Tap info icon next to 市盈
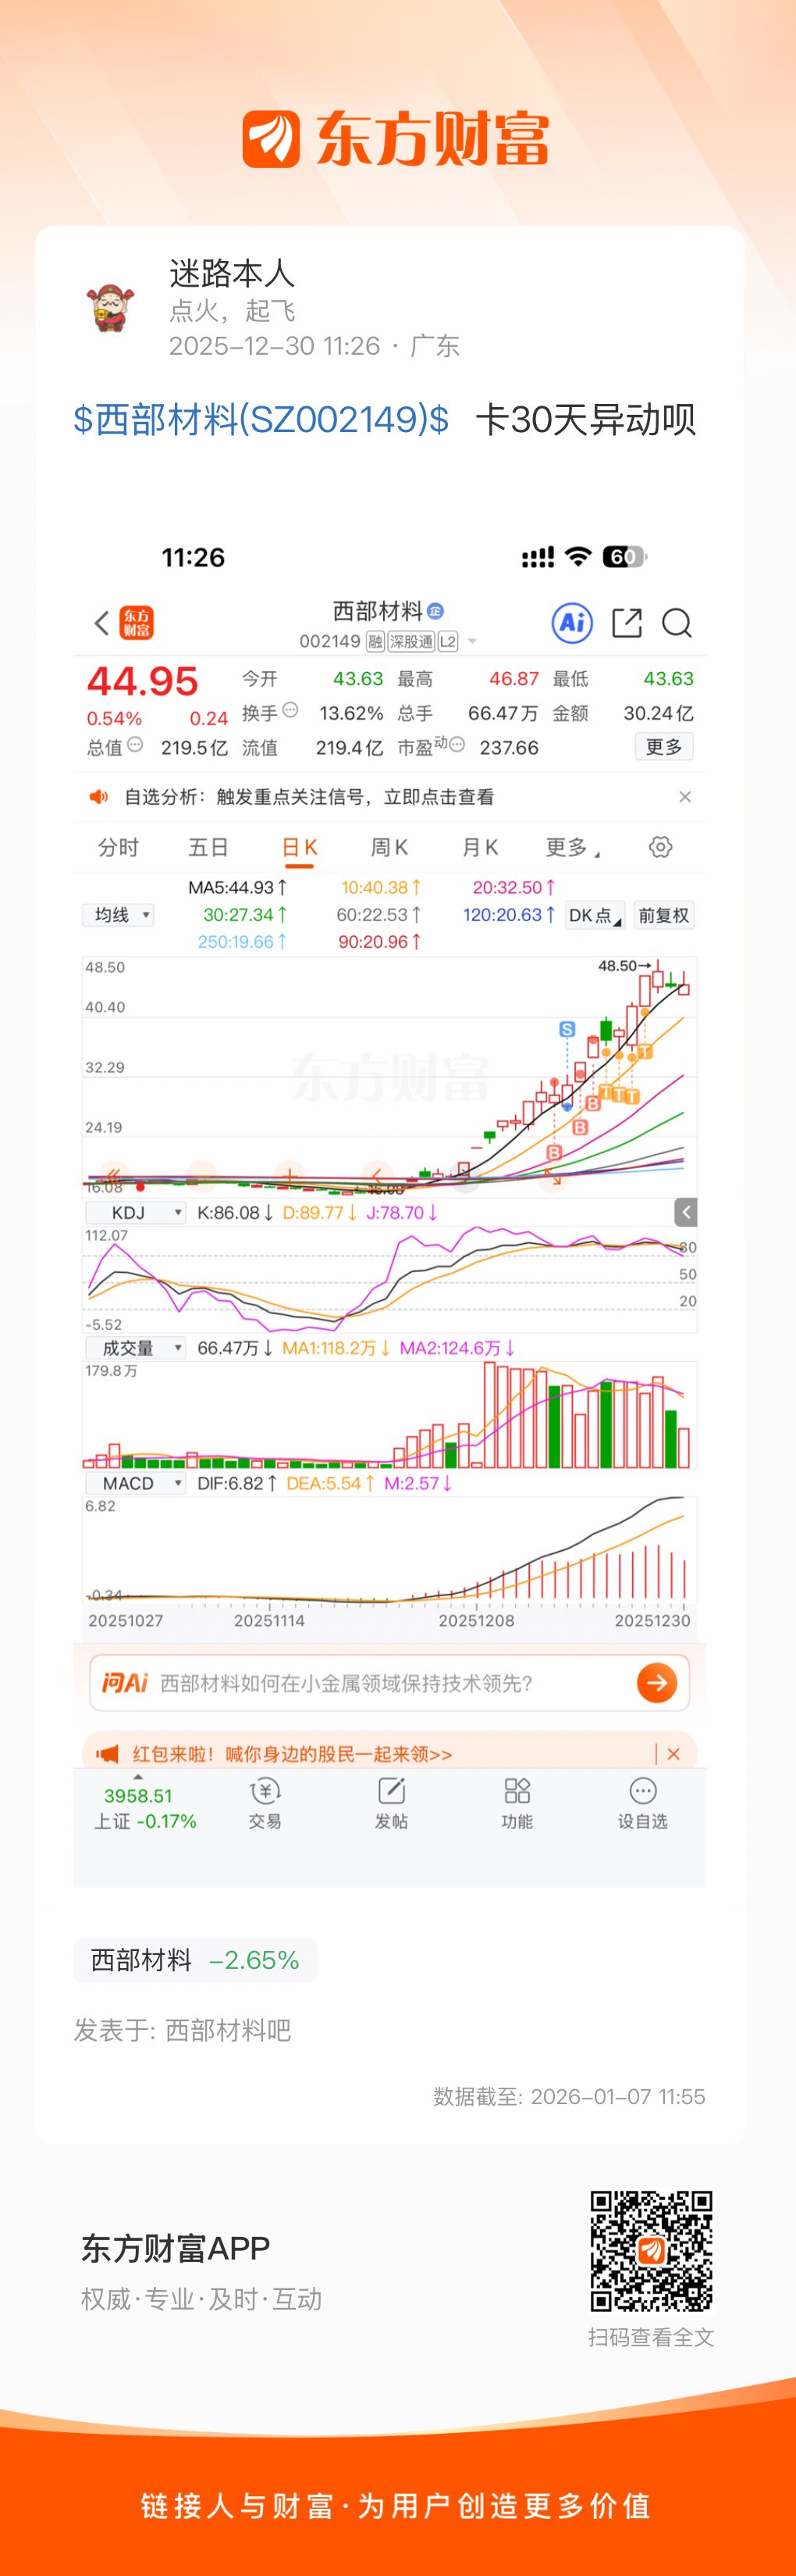 coord(457,744)
